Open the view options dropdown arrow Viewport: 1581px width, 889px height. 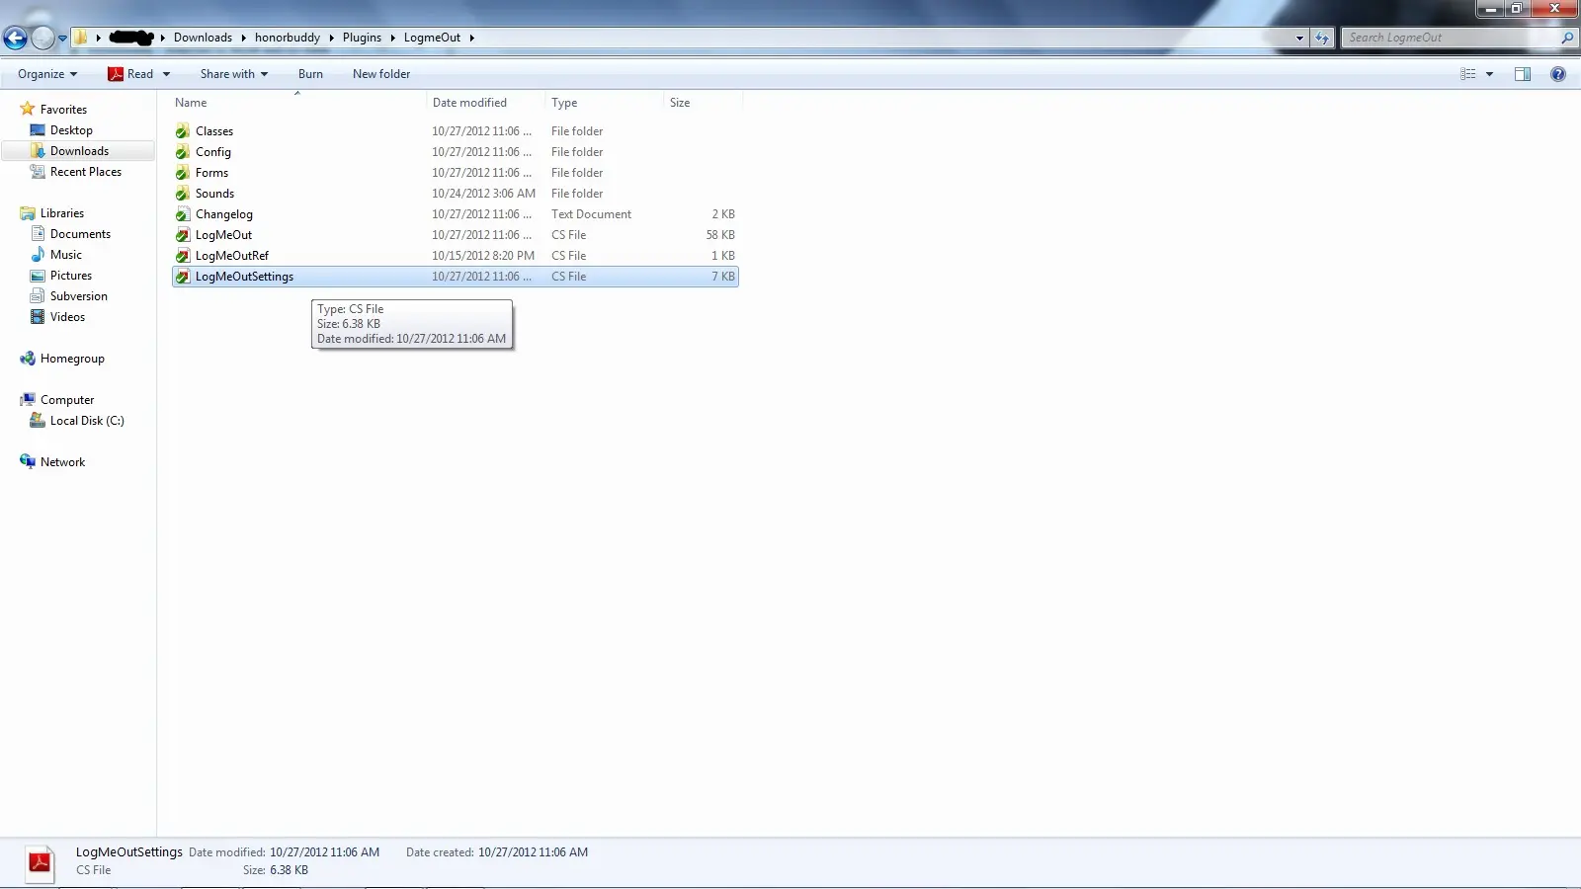(x=1490, y=74)
